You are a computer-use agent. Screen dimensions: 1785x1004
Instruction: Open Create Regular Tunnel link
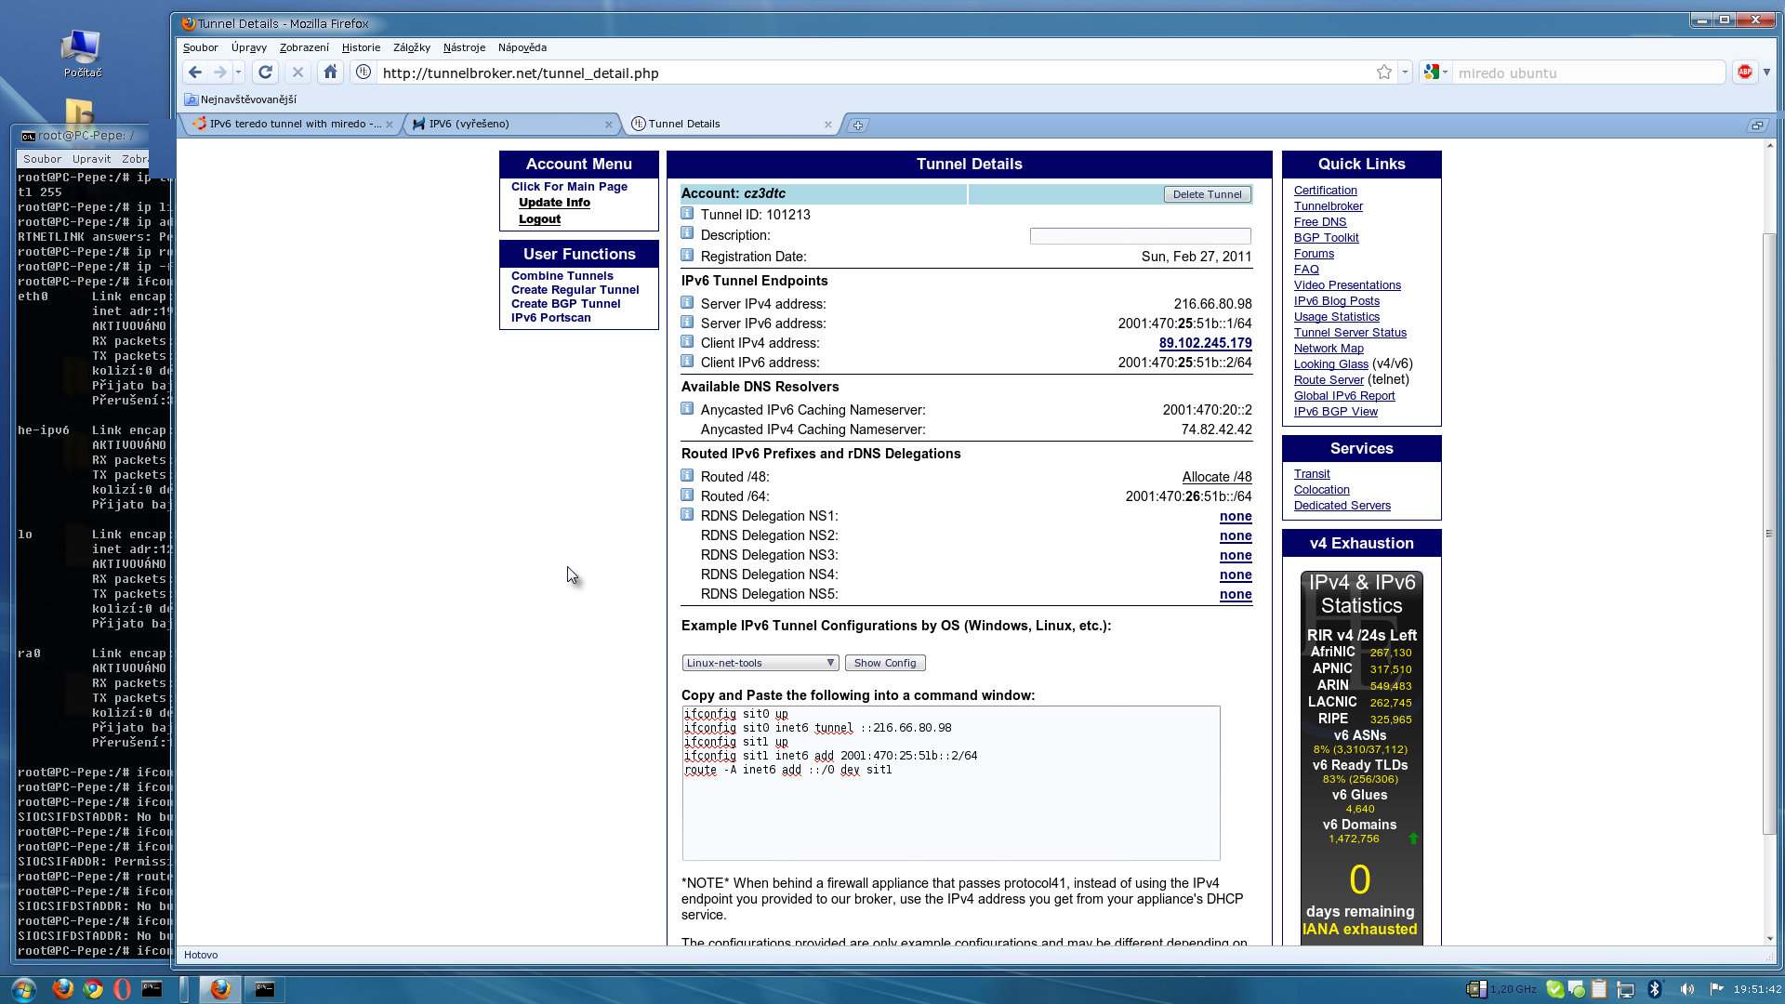tap(575, 290)
